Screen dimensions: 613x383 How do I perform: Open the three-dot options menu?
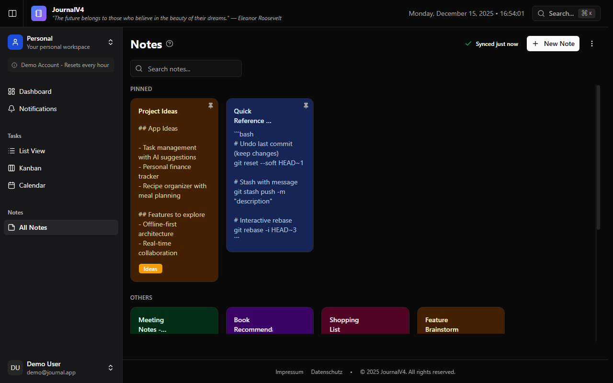click(x=592, y=44)
